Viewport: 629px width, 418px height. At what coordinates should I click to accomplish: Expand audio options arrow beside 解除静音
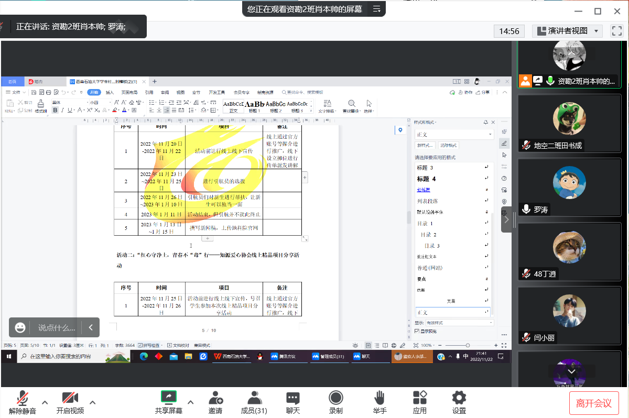point(45,402)
